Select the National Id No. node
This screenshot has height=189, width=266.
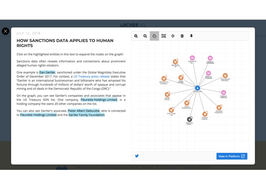(192, 58)
